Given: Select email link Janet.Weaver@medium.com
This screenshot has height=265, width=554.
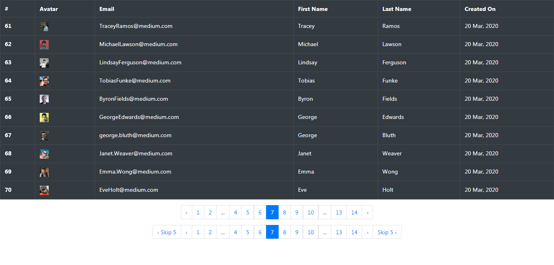Looking at the screenshot, I should (x=135, y=153).
